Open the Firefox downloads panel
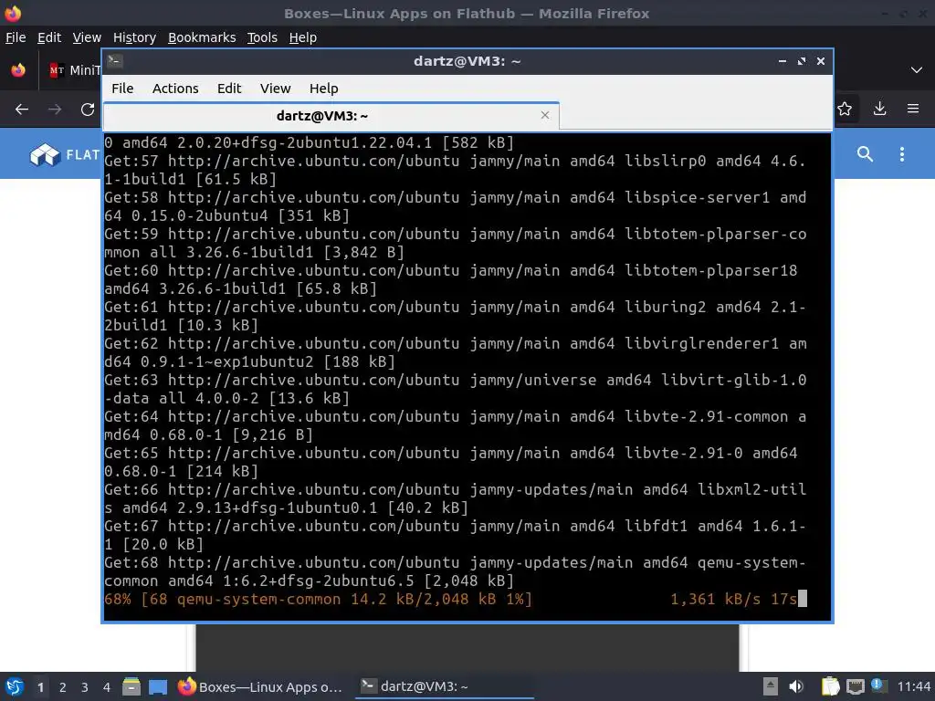Screen dimensions: 935x701 pos(879,110)
